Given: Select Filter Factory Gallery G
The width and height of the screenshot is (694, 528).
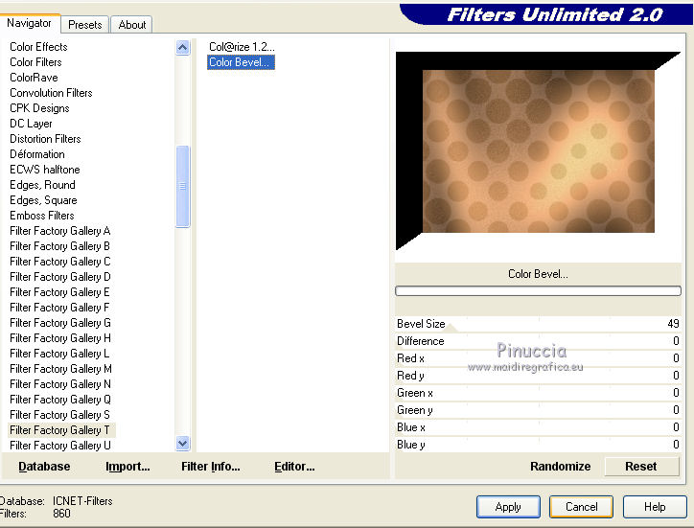Looking at the screenshot, I should tap(60, 323).
